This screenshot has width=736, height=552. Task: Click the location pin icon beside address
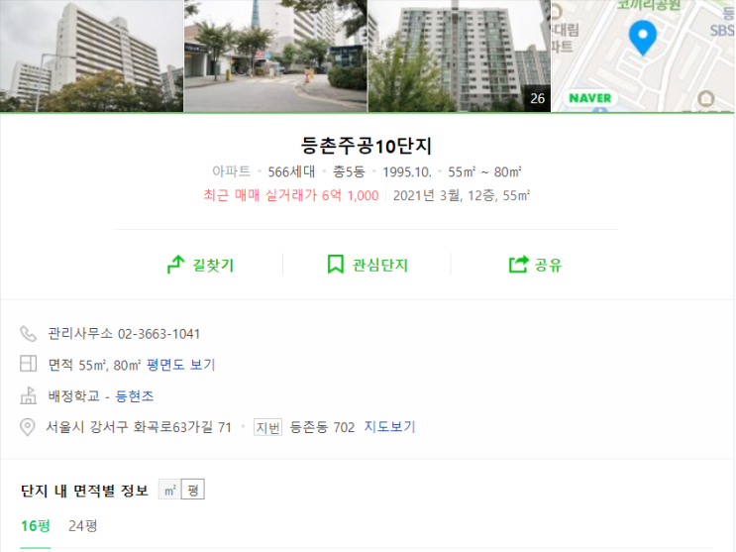point(28,427)
